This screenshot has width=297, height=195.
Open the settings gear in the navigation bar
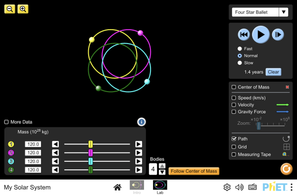tap(227, 187)
